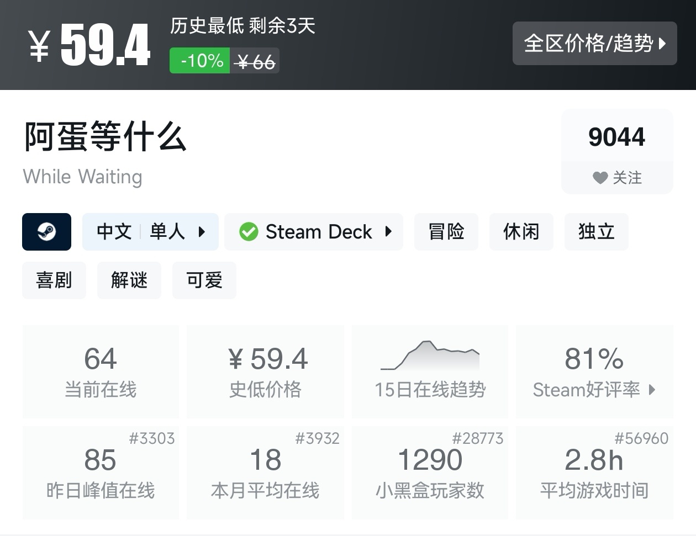Open 平均游戏时间 playtime card
Screen dimensions: 696x536
coord(594,473)
